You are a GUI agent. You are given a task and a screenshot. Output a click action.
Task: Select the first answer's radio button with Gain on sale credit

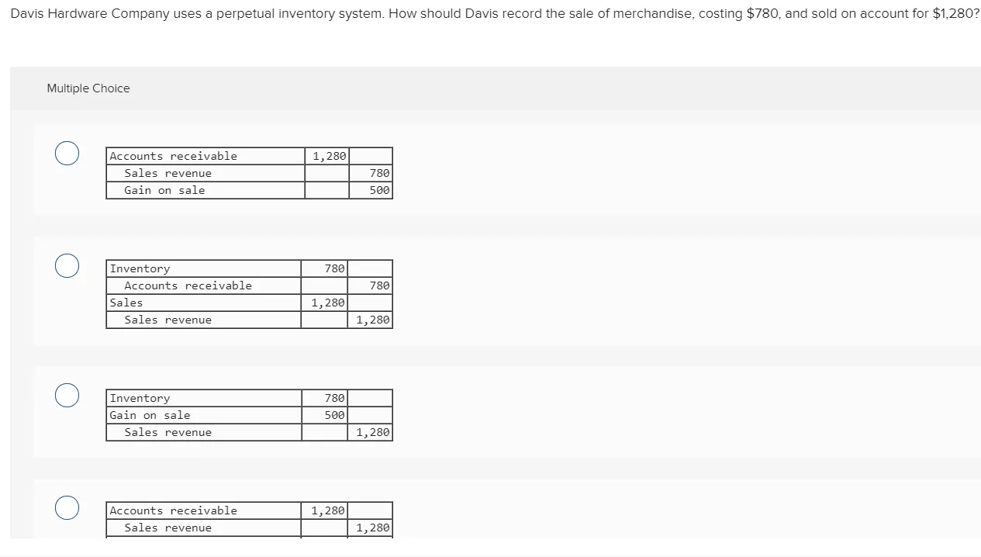click(67, 153)
